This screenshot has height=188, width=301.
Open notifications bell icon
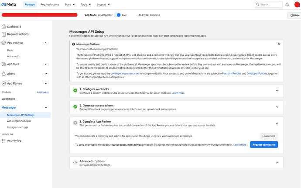pyautogui.click(x=287, y=4)
